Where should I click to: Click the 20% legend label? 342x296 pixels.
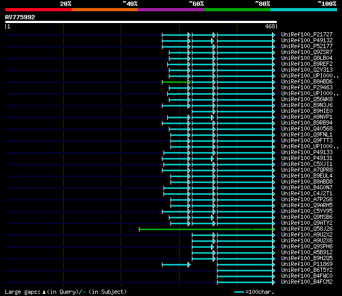point(66,4)
